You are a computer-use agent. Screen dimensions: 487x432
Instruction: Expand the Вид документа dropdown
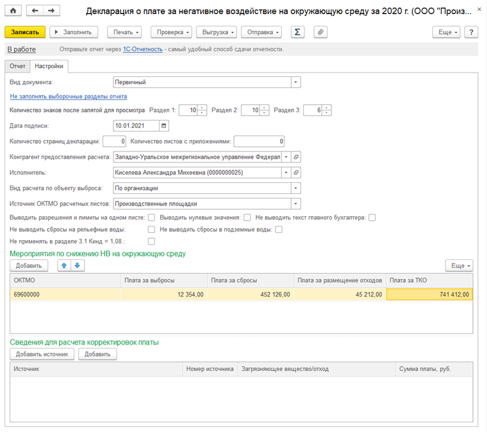click(x=295, y=82)
